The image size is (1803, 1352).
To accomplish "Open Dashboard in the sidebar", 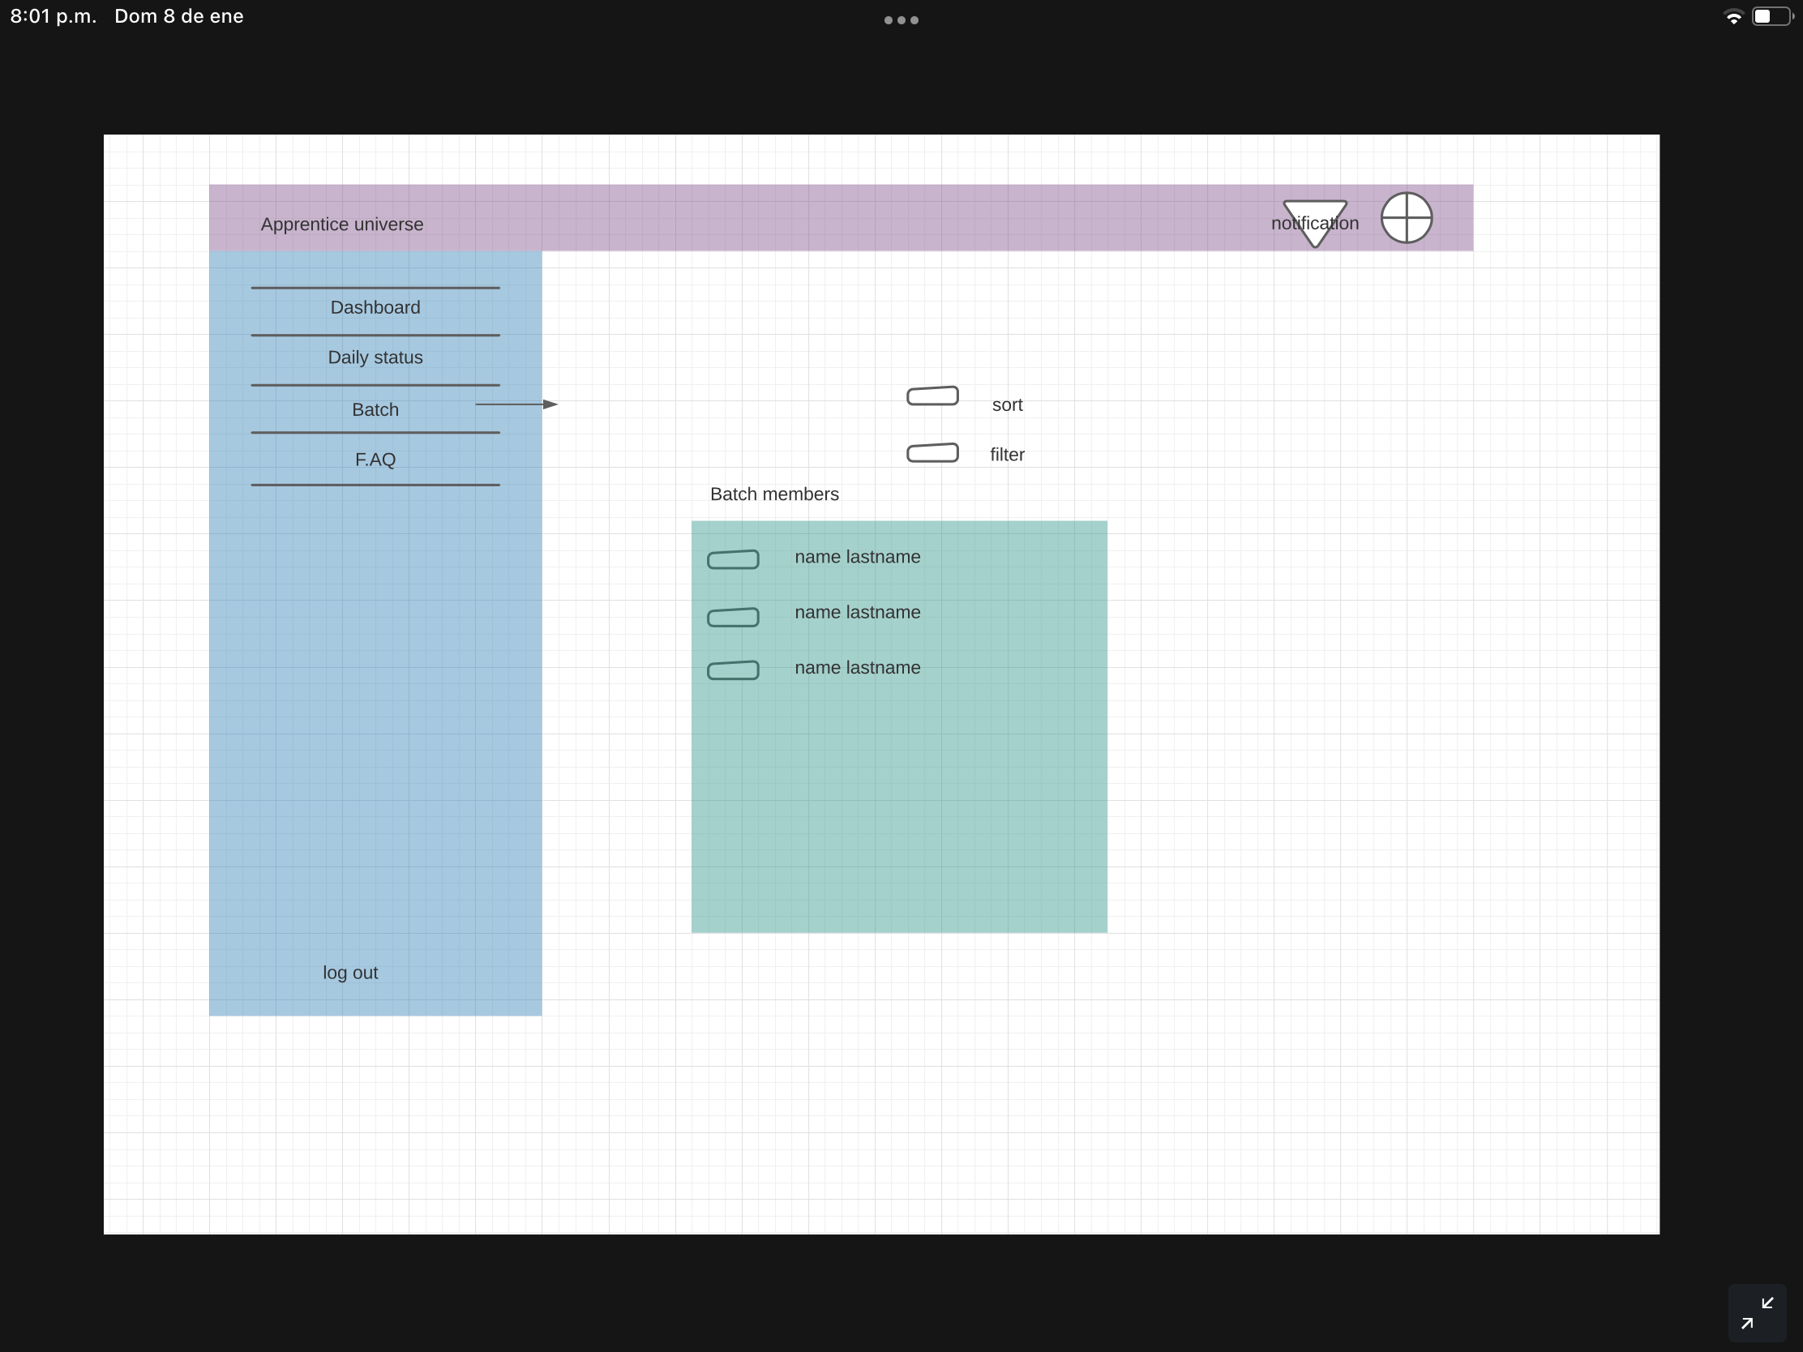I will coord(375,308).
